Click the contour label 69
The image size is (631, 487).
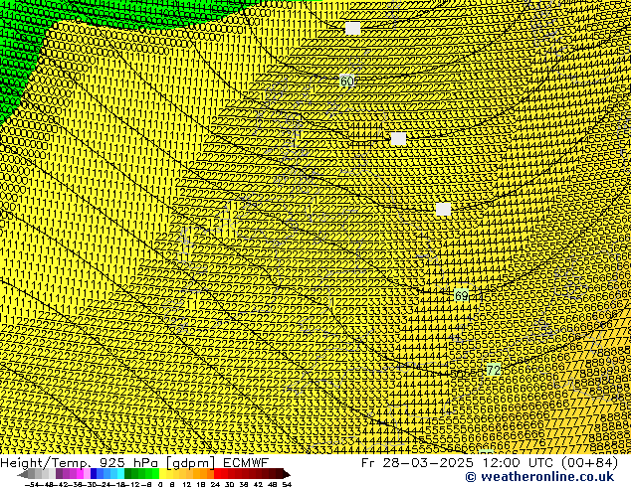pyautogui.click(x=461, y=296)
